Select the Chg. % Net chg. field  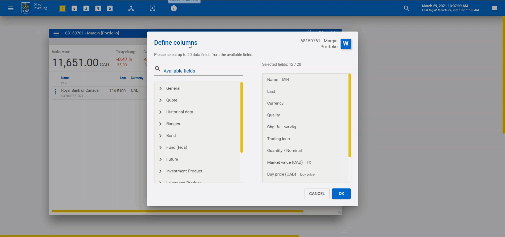305,127
